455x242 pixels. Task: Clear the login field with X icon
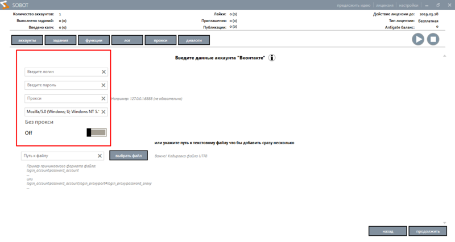coord(104,72)
